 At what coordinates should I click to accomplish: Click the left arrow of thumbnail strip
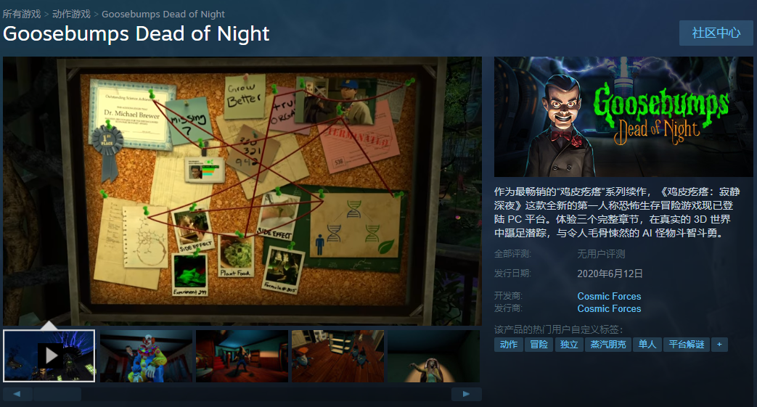tap(17, 394)
